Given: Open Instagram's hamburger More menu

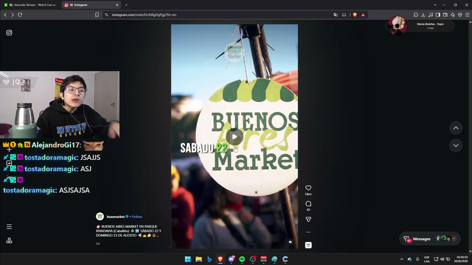Looking at the screenshot, I should (x=9, y=227).
